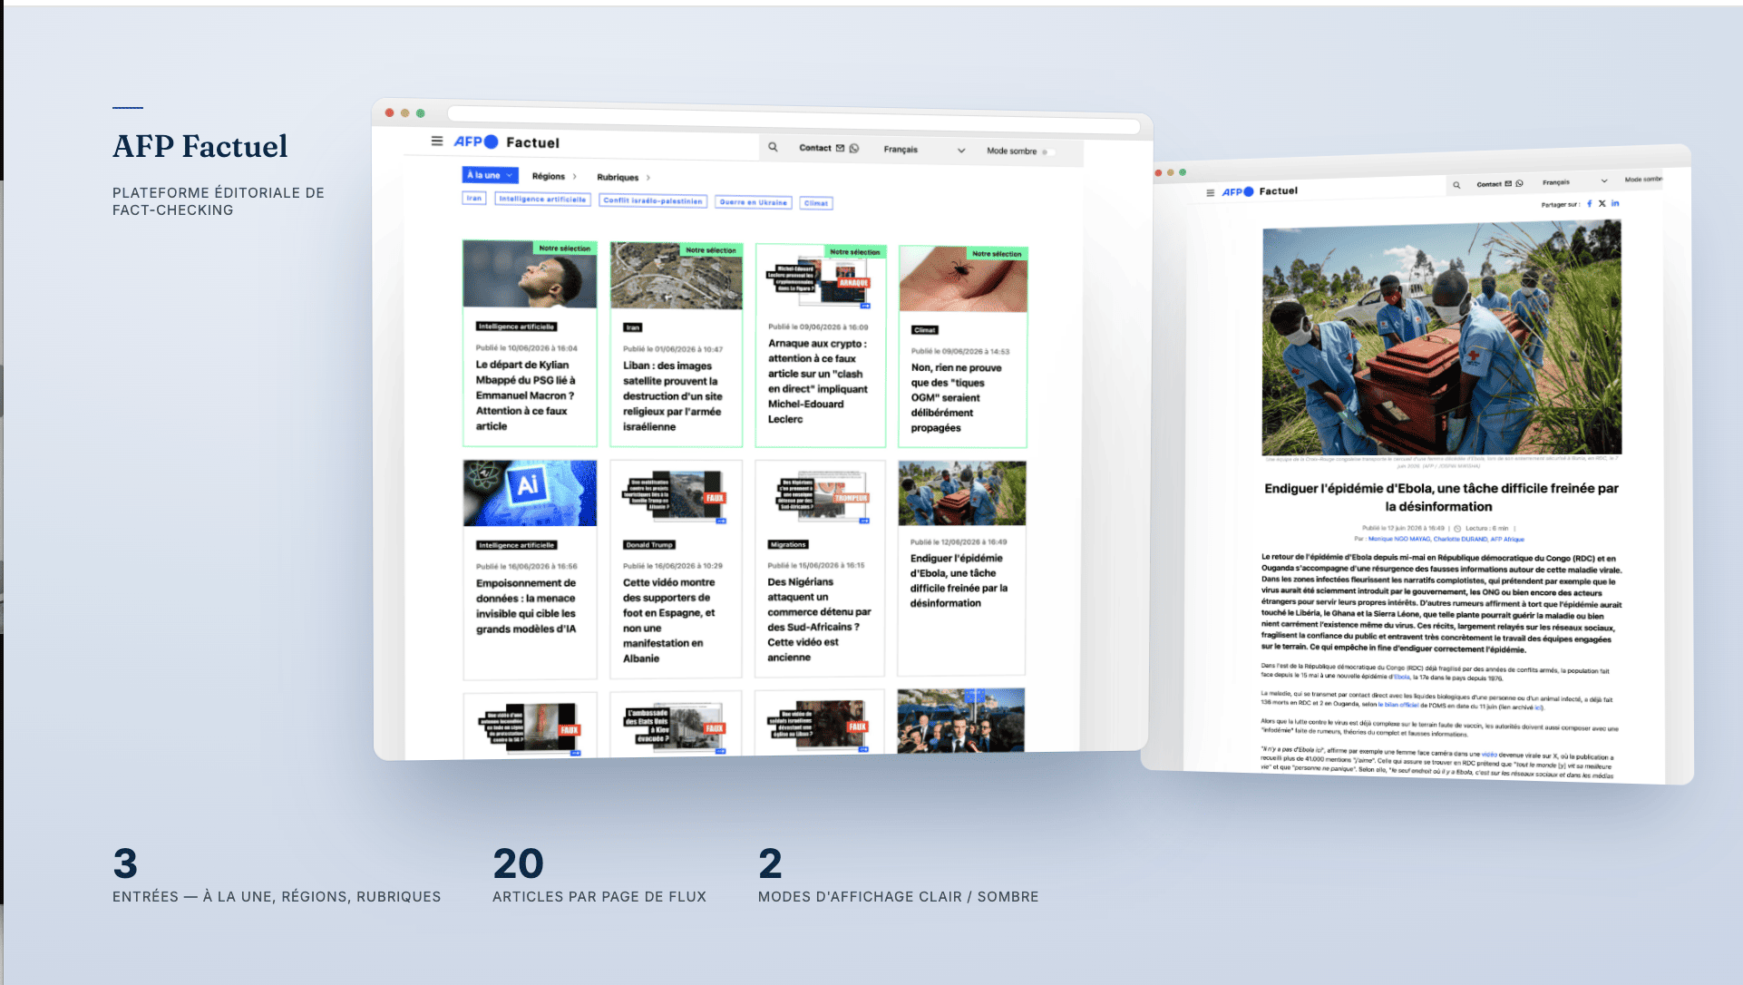Share article on Facebook
The width and height of the screenshot is (1743, 985).
click(1589, 204)
